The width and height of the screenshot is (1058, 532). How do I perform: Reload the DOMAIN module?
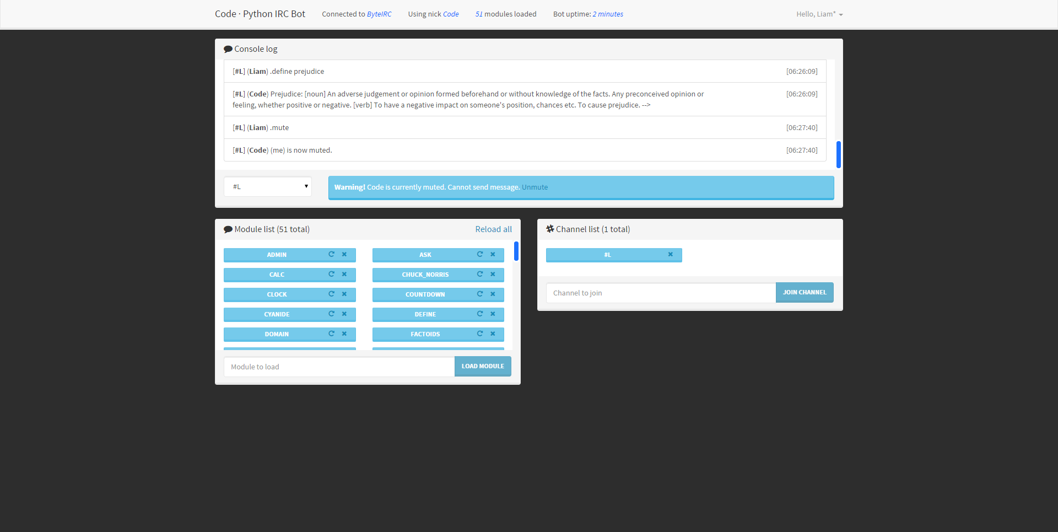[x=331, y=334]
